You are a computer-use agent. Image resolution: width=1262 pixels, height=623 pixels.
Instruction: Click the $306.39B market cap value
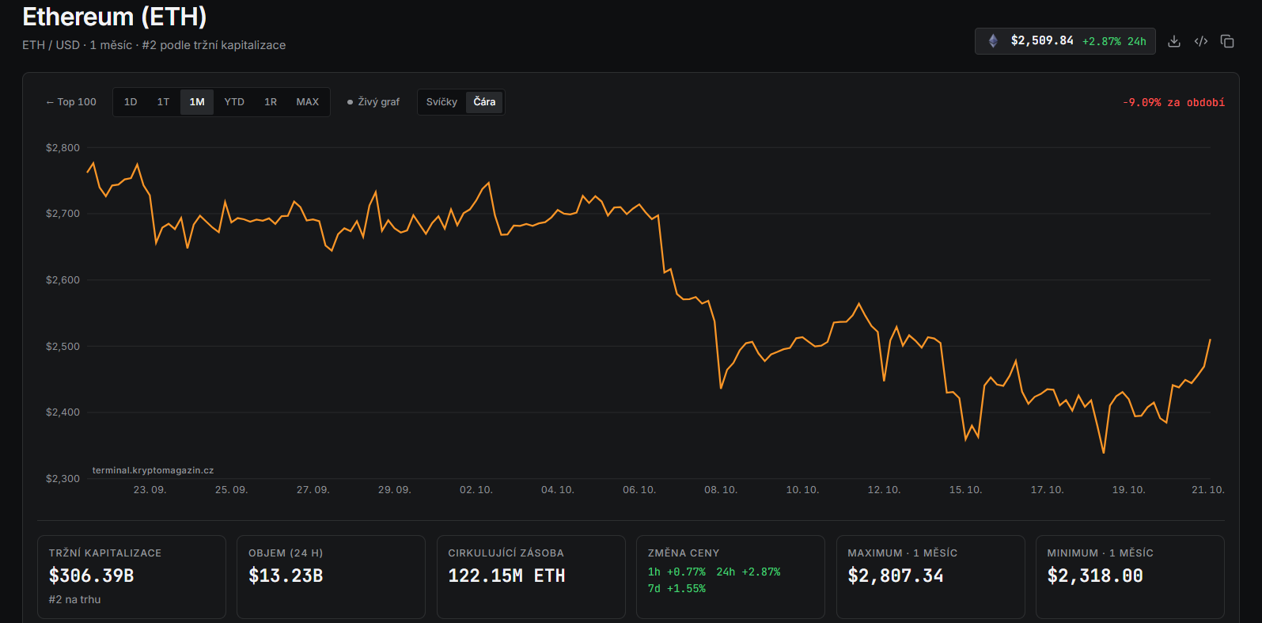pyautogui.click(x=92, y=576)
